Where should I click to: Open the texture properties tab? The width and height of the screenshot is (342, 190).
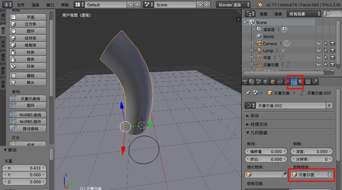308,82
